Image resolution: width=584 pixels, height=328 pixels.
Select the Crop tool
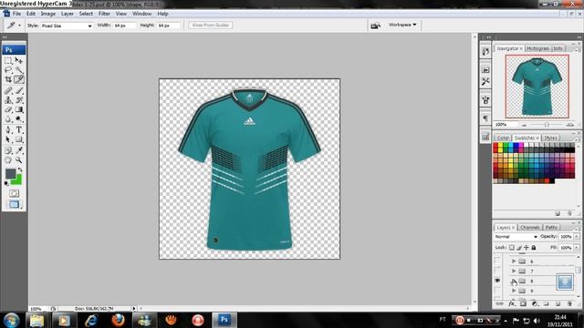pyautogui.click(x=8, y=79)
